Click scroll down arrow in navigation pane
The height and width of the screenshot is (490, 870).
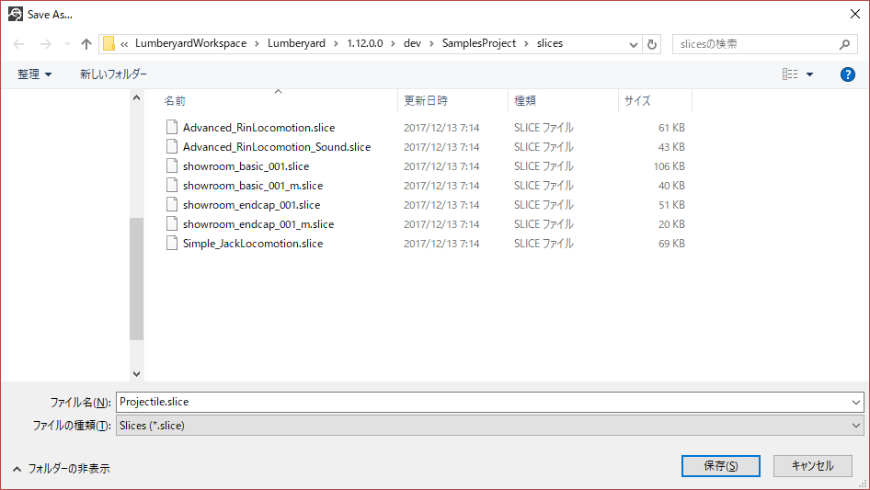(136, 374)
